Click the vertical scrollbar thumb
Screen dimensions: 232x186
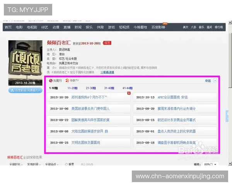tap(230, 60)
